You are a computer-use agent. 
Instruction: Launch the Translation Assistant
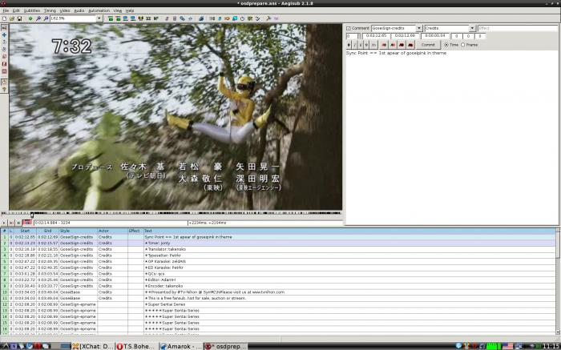[227, 18]
